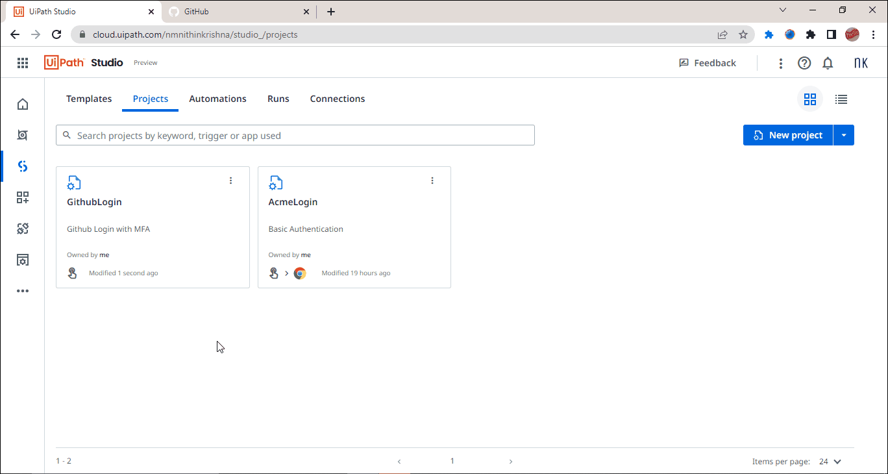The image size is (888, 474).
Task: Select the Studio icon in sidebar
Action: tap(23, 166)
